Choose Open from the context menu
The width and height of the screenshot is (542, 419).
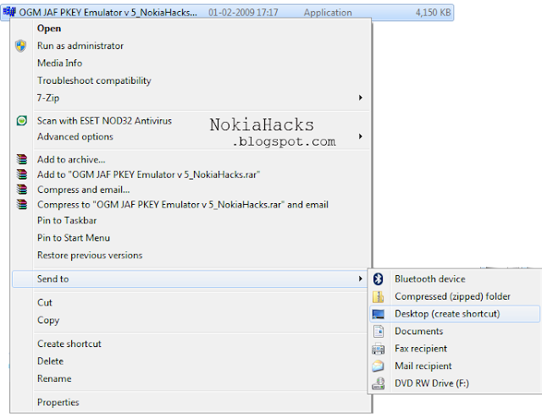191,28
